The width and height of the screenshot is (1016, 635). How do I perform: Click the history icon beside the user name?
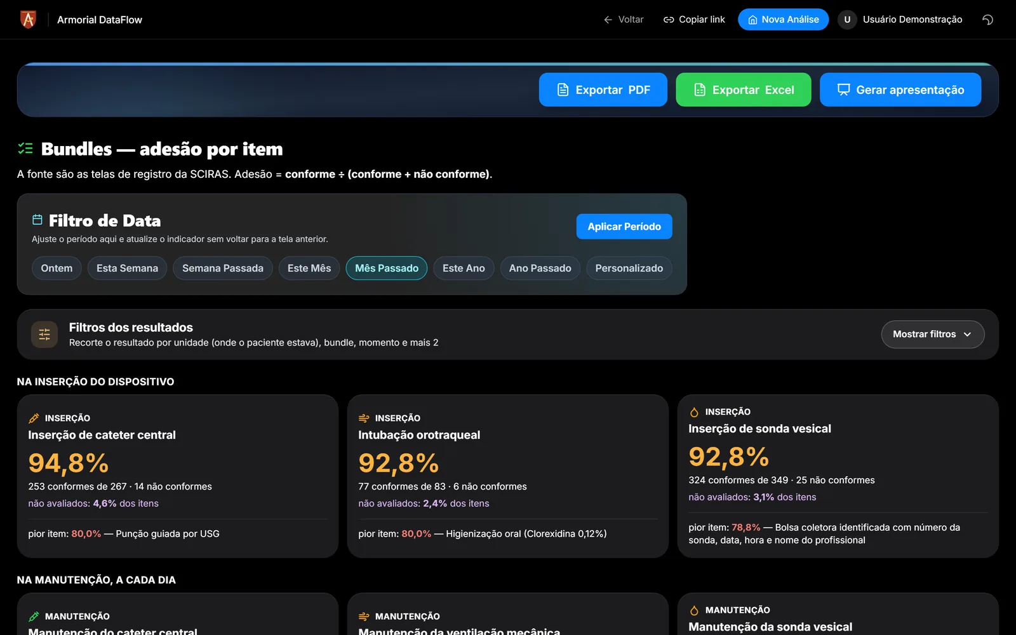tap(987, 20)
